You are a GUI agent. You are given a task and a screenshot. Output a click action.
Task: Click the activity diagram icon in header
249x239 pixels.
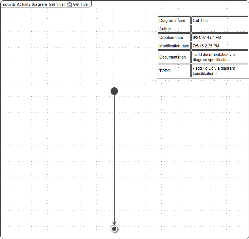[69, 4]
